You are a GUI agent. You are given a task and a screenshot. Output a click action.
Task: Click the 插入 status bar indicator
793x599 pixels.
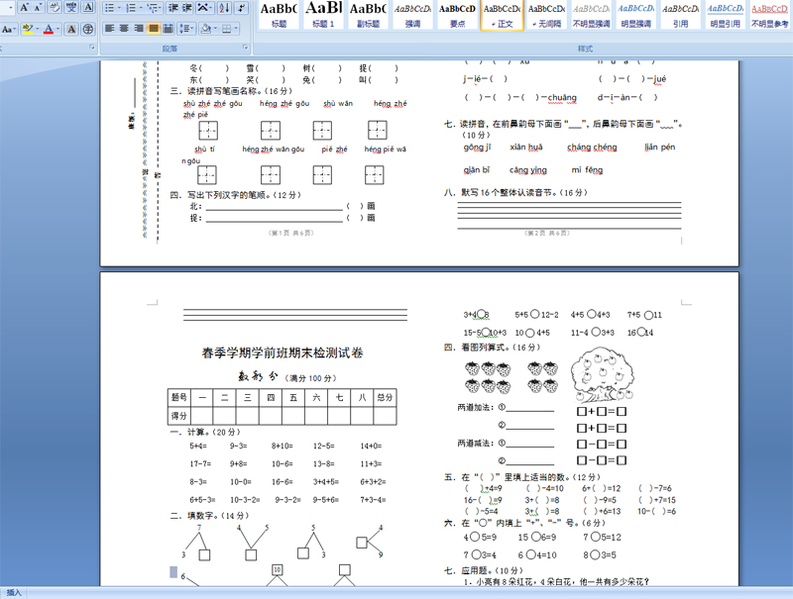pyautogui.click(x=14, y=593)
